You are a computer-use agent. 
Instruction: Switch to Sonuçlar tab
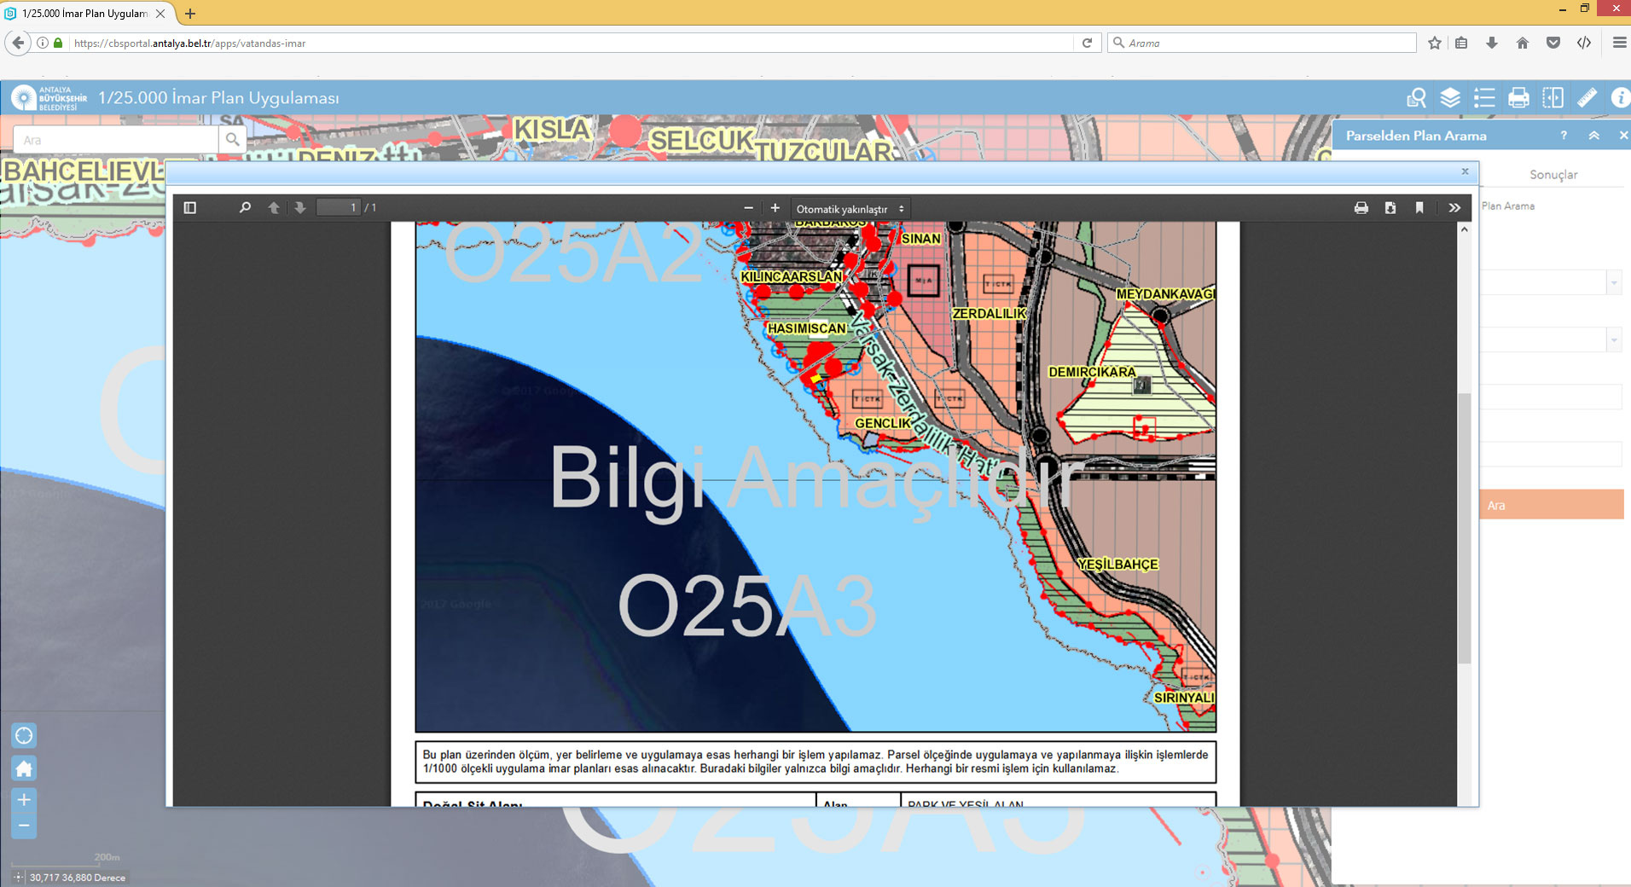coord(1553,175)
